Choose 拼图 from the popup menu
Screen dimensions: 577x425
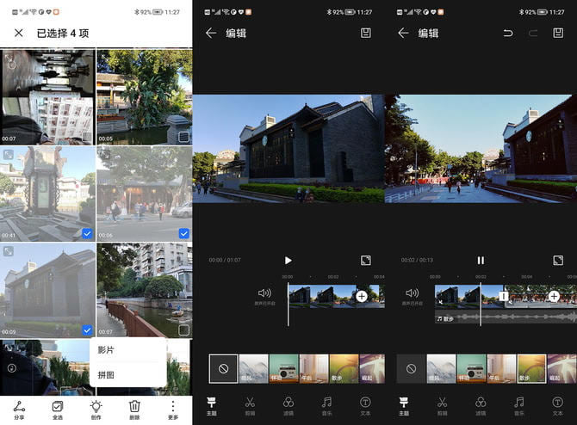click(106, 375)
